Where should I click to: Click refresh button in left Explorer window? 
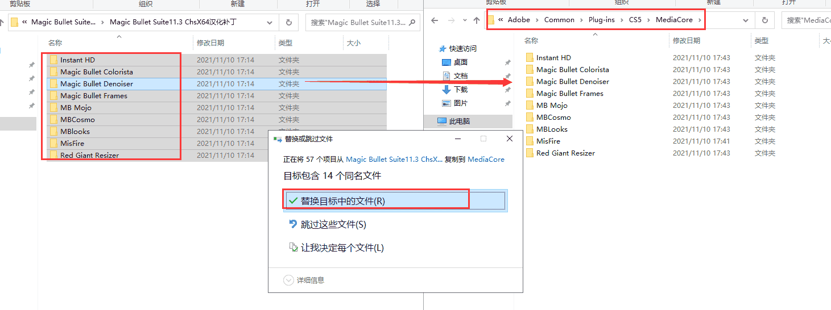[x=289, y=22]
